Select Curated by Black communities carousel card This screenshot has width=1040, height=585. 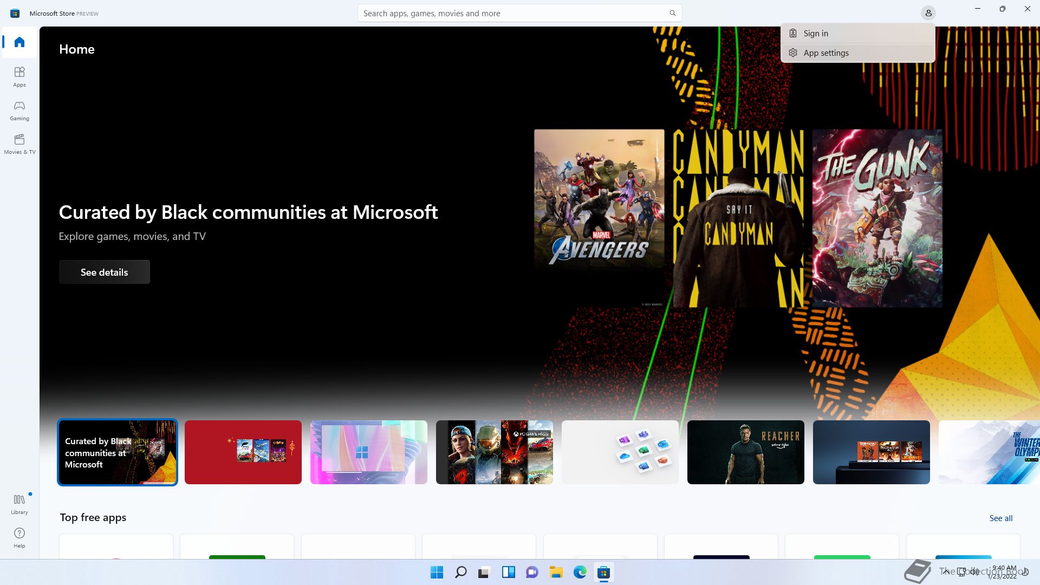point(118,452)
